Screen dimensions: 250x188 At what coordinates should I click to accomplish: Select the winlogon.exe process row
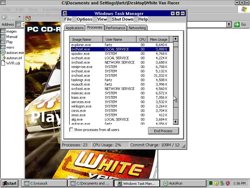(120, 106)
